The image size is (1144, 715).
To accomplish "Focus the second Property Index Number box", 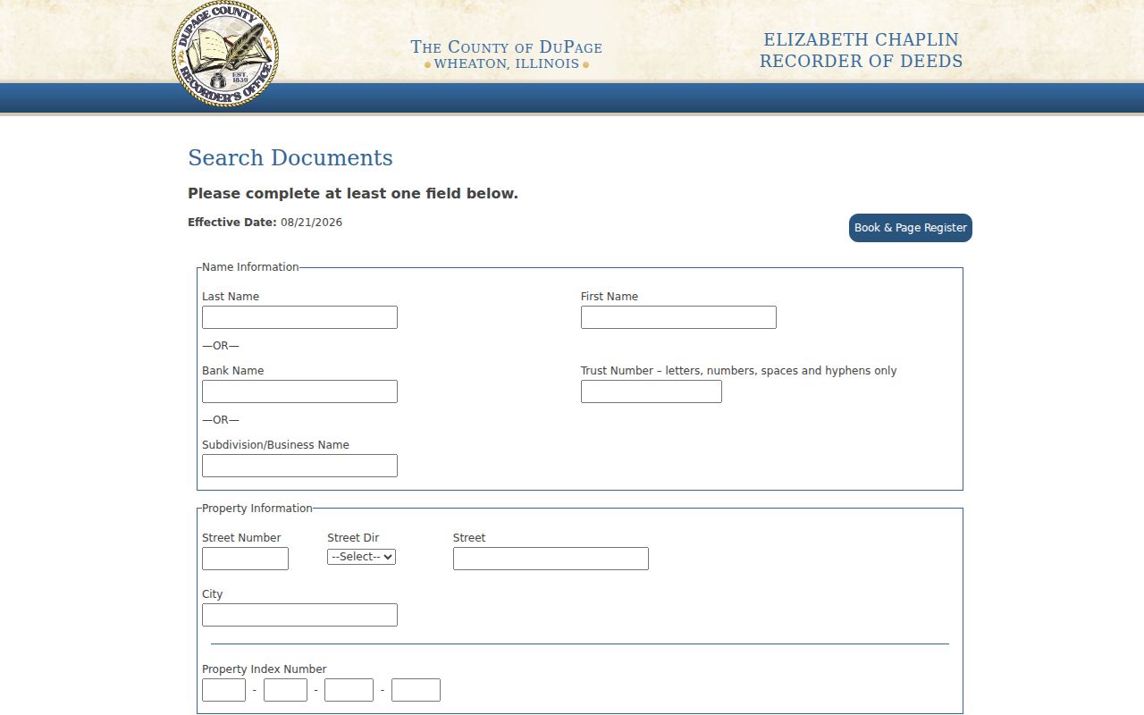I will (285, 690).
